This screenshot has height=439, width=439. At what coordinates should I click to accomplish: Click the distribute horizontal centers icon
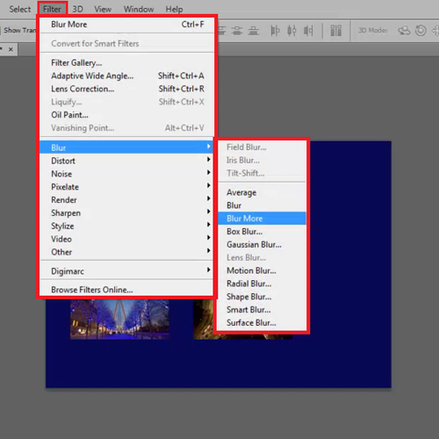[x=291, y=31]
